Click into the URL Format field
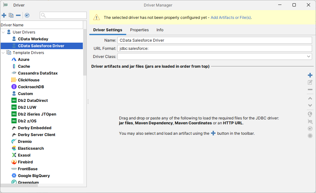 click(x=215, y=48)
